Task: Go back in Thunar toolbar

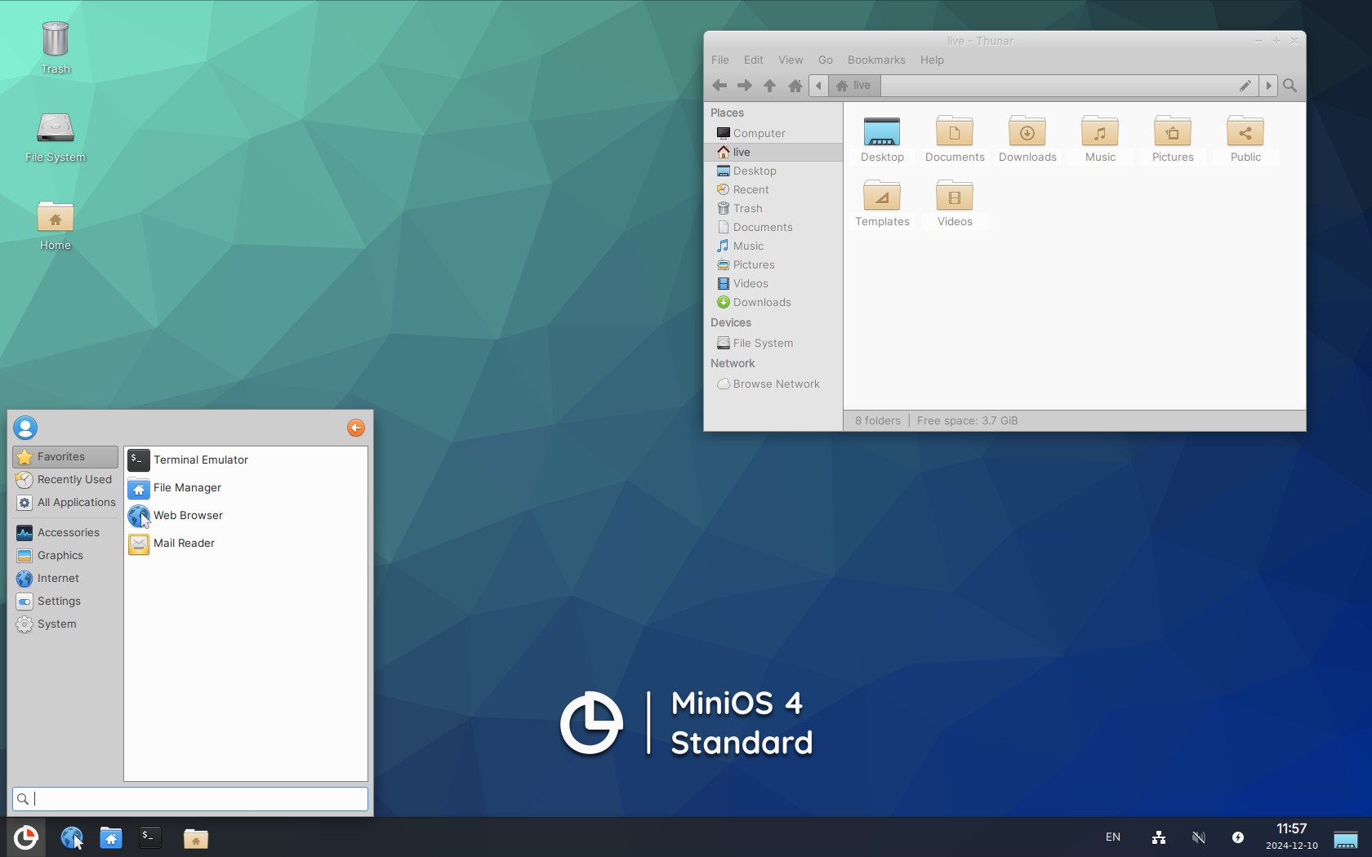Action: click(719, 86)
